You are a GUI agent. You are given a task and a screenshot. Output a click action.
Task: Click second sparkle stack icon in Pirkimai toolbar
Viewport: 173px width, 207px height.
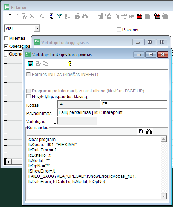pos(108,16)
